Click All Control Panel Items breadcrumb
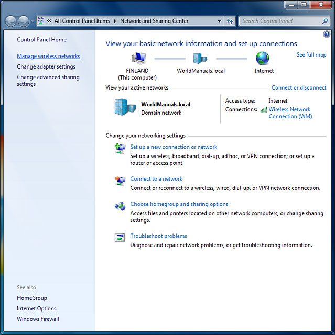Screen dimensions: 335x335 82,21
